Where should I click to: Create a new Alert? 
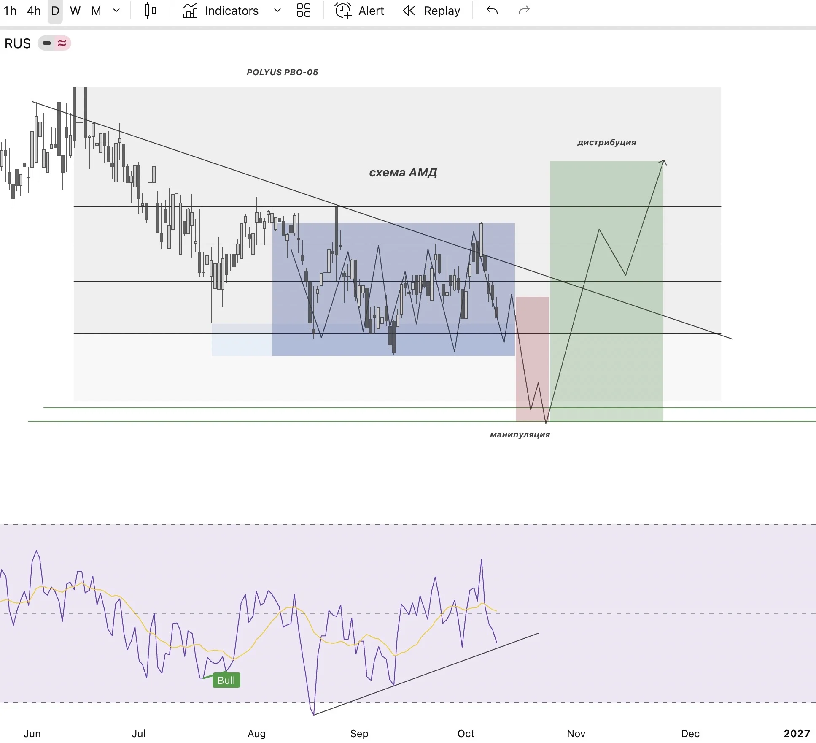point(359,11)
